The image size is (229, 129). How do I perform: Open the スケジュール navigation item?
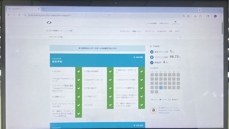150,31
